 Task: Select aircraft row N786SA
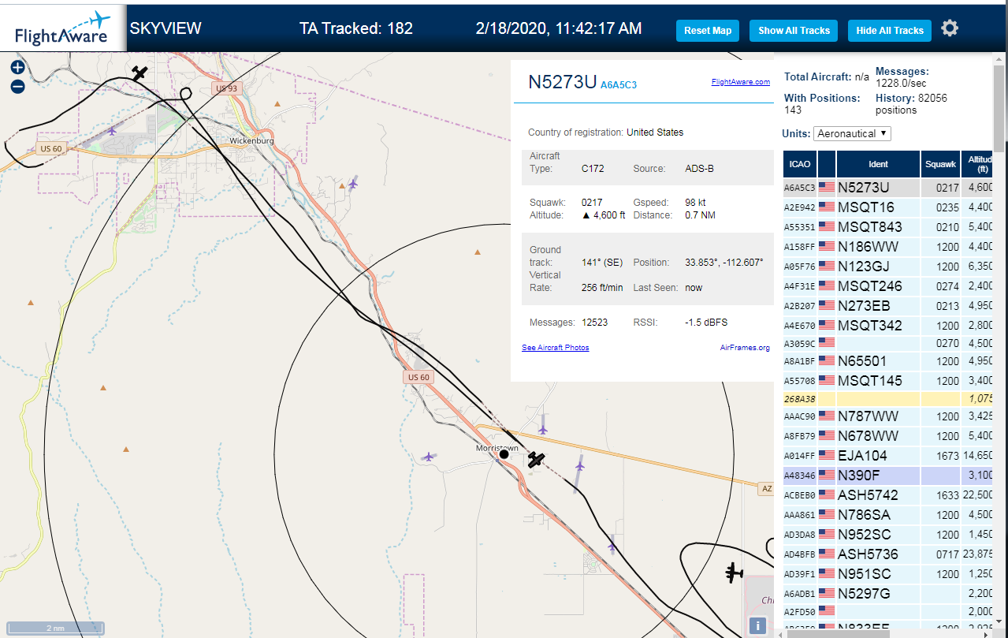(x=888, y=515)
